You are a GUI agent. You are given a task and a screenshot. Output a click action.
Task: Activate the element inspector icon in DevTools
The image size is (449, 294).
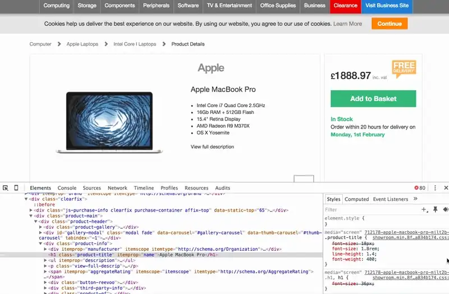coord(6,188)
